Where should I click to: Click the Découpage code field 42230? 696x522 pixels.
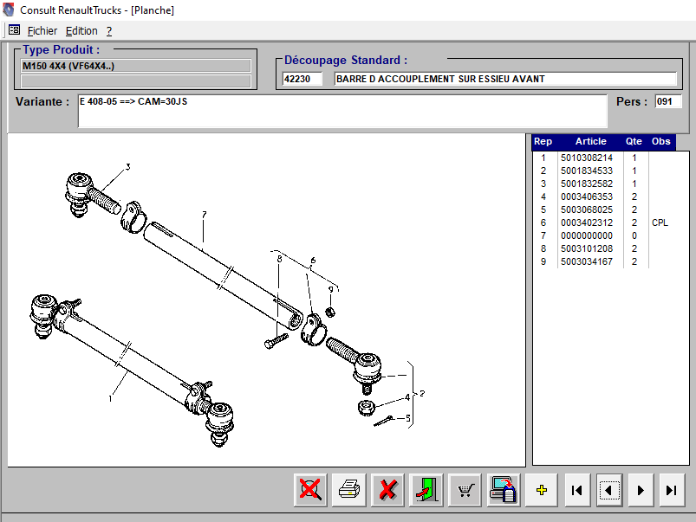click(x=302, y=79)
